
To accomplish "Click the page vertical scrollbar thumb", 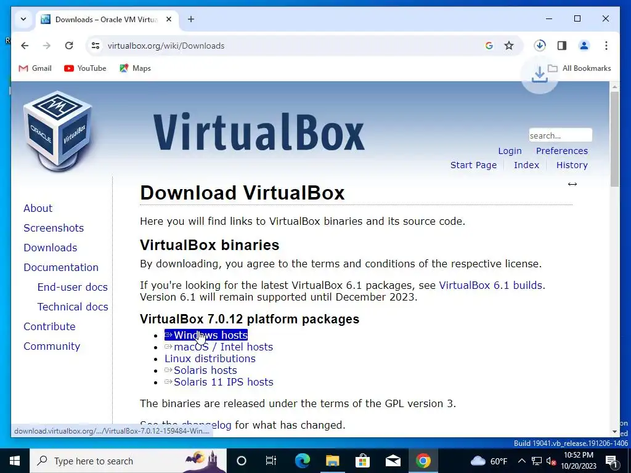I will (614, 139).
